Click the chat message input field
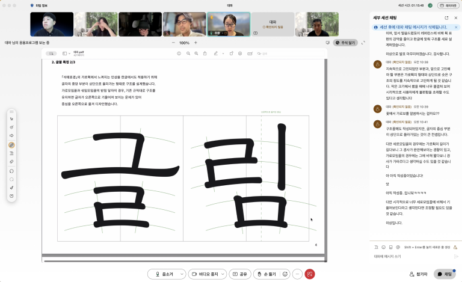The height and width of the screenshot is (282, 462). [x=412, y=256]
